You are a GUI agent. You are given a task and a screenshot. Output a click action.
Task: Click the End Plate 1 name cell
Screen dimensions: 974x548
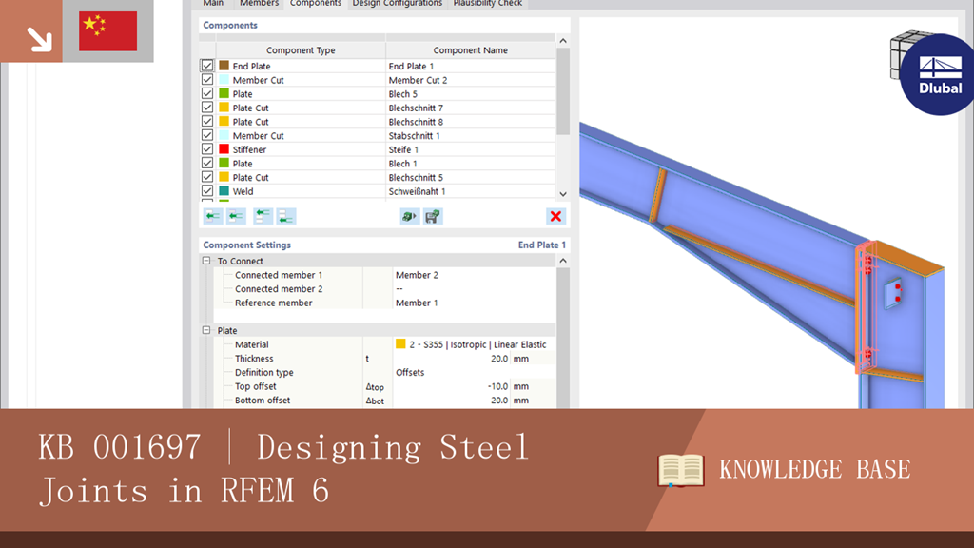tap(470, 66)
